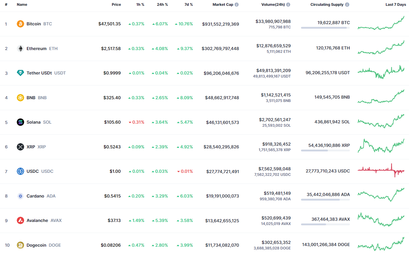Click the Ethereum diamond logo icon

(x=20, y=49)
